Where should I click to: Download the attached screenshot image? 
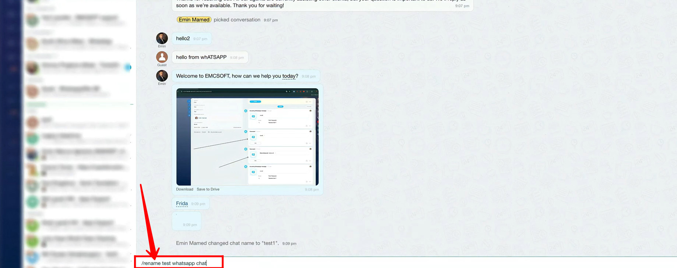click(184, 189)
